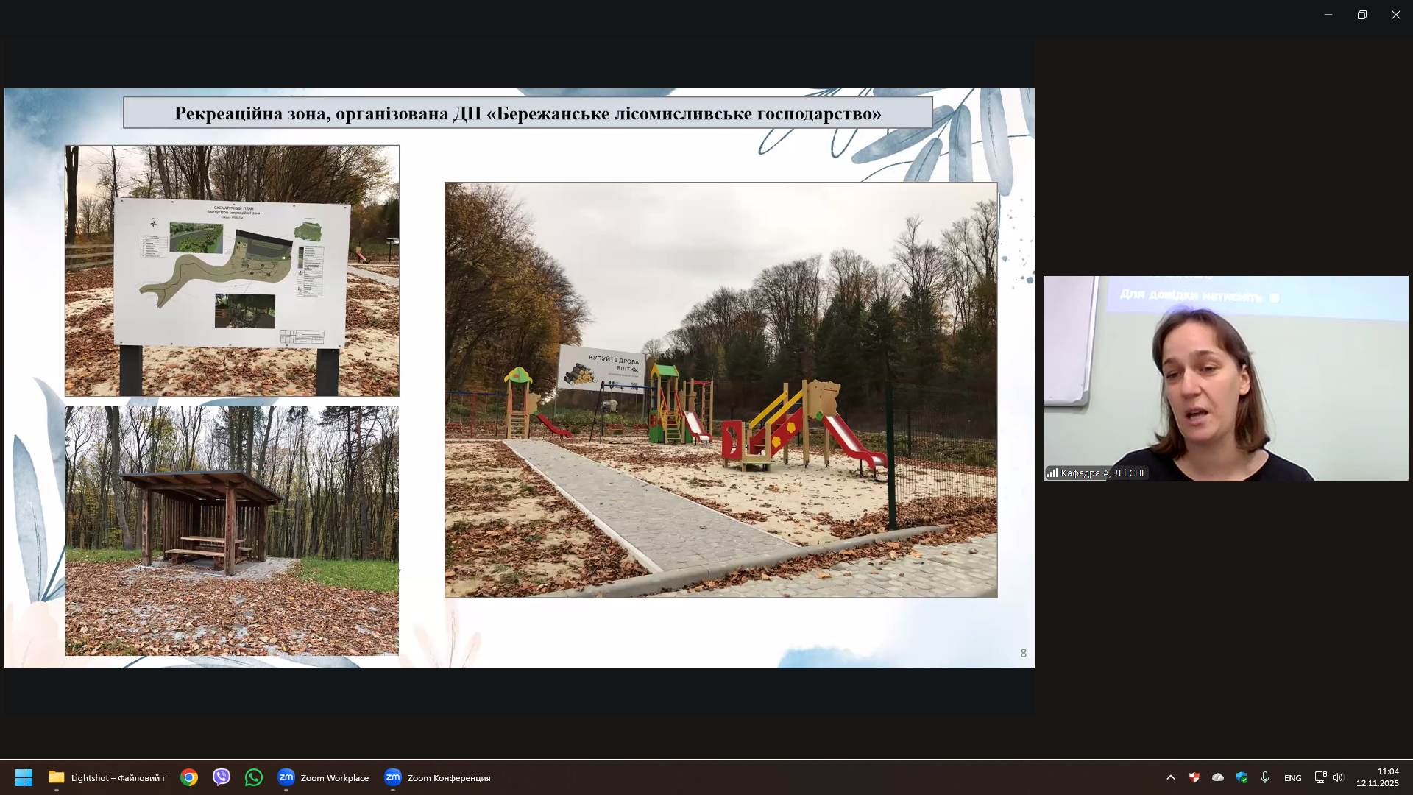Switch the ENG input language
The height and width of the screenshot is (795, 1413).
pyautogui.click(x=1292, y=777)
